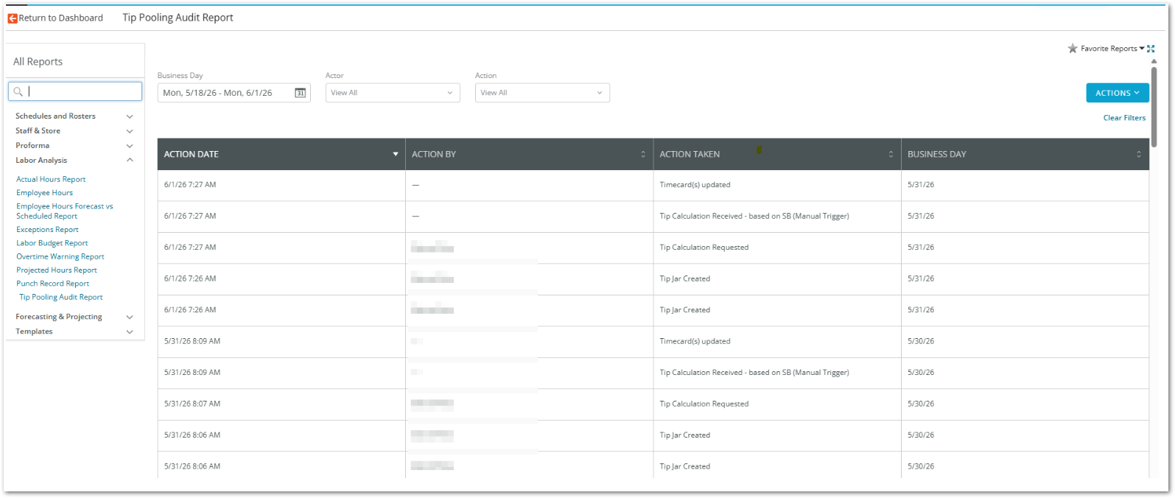
Task: Open the Actor View All dropdown
Action: click(x=393, y=93)
